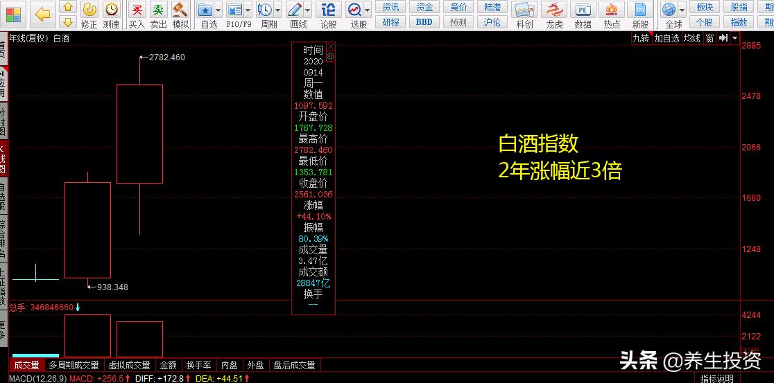Switch to the 外盘 tab
The width and height of the screenshot is (774, 383).
(256, 365)
